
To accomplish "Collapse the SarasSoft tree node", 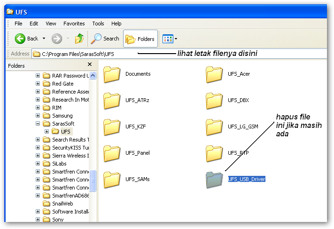I will [38, 124].
